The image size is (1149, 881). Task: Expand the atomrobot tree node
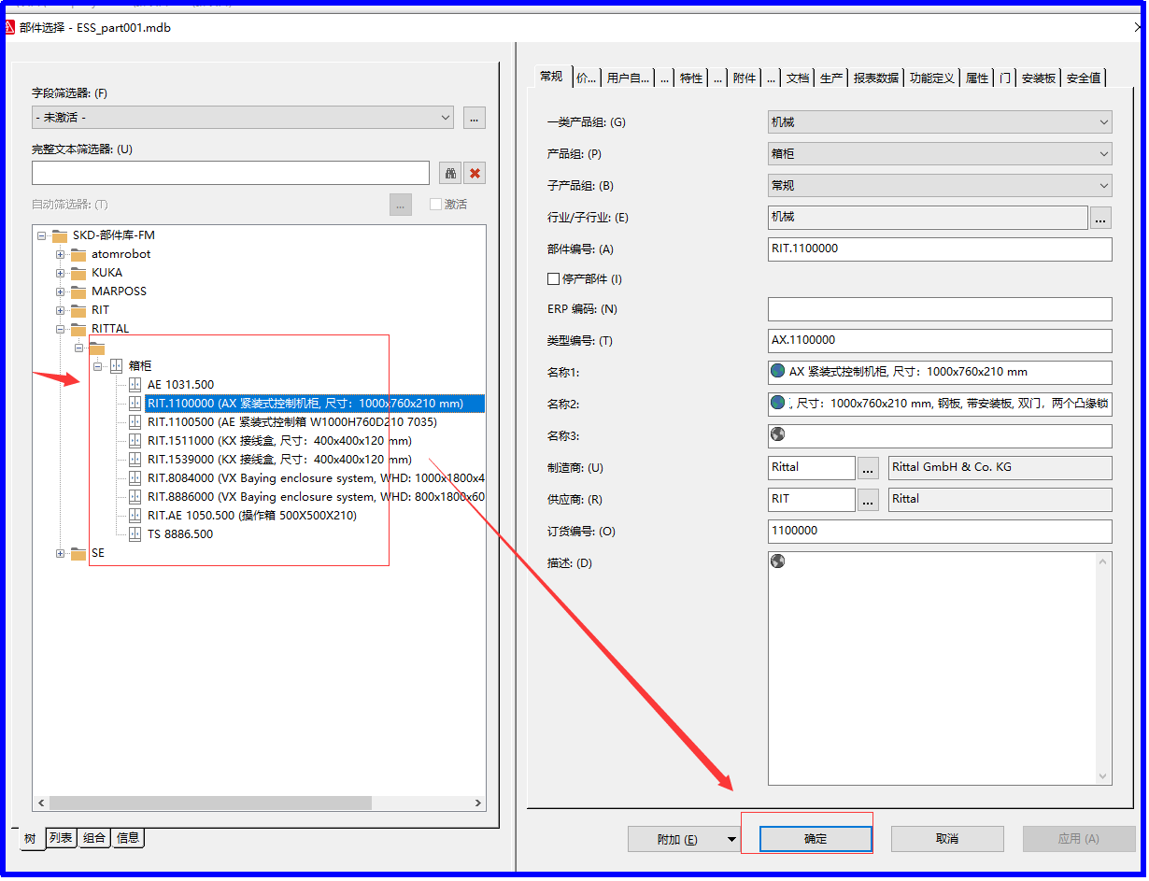[61, 254]
